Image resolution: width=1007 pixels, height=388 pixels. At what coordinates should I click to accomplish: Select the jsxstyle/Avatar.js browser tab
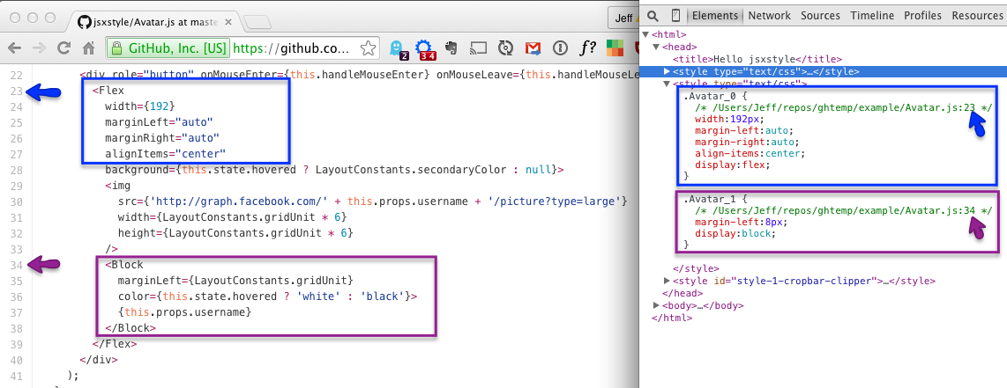point(154,20)
